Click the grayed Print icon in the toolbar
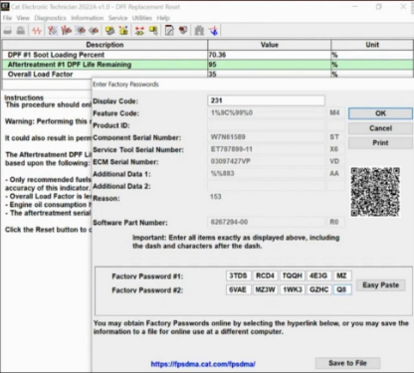Screen dimensions: 414x373 8,31
